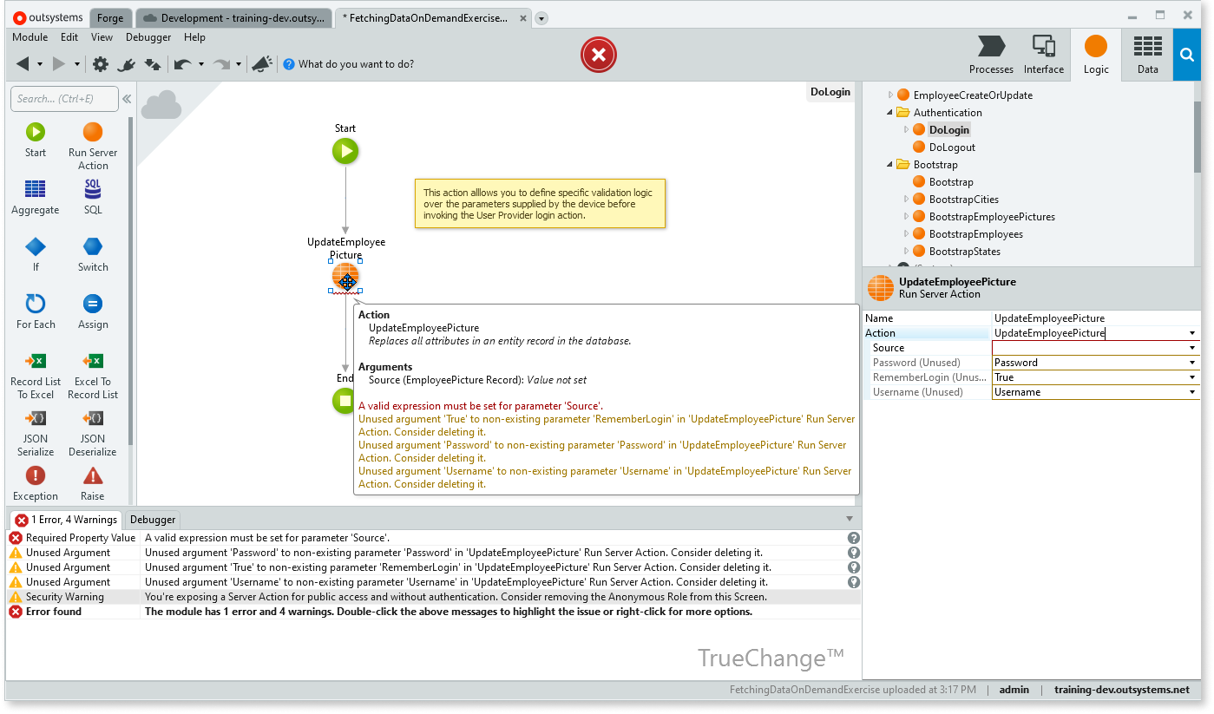This screenshot has width=1214, height=714.
Task: Open the Interface layer
Action: pyautogui.click(x=1043, y=54)
